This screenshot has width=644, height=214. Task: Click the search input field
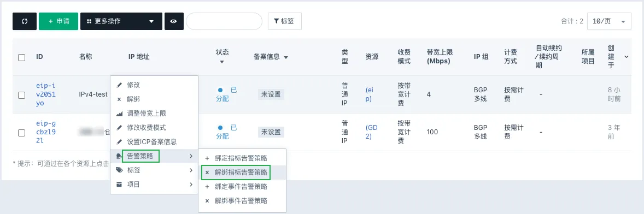point(224,21)
